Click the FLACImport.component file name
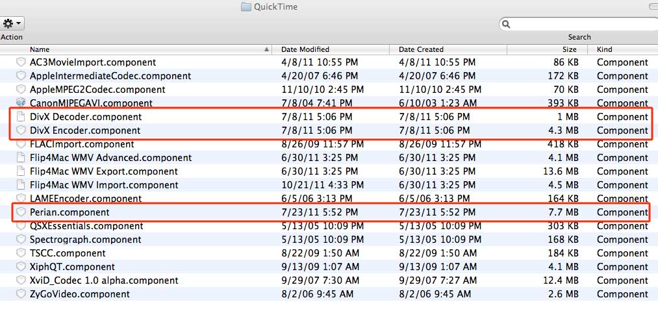 [82, 144]
